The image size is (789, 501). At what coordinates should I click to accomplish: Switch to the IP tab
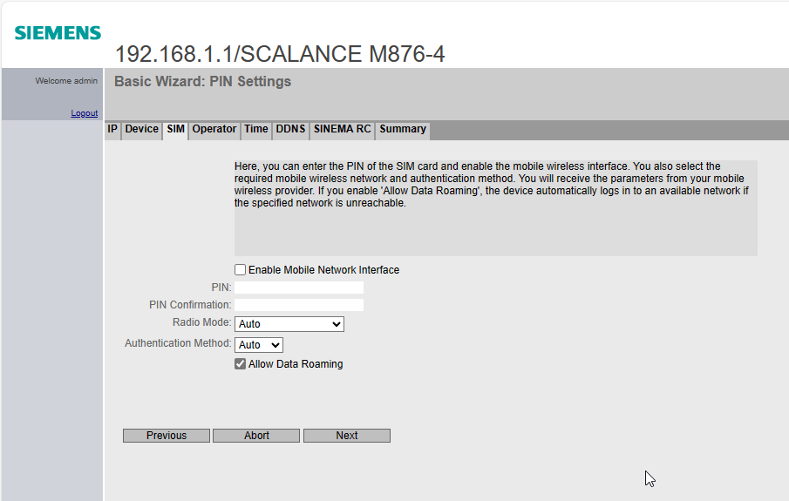point(112,129)
